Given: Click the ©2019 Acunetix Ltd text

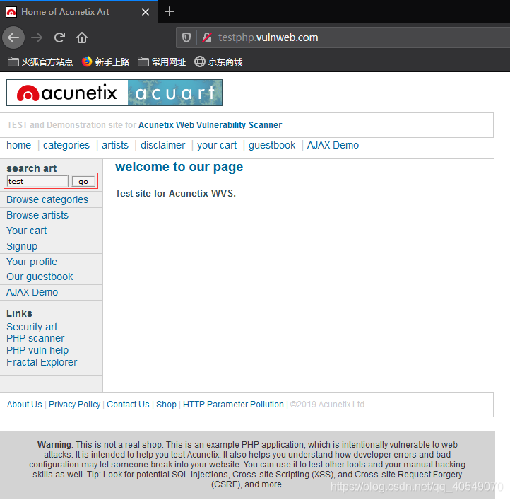Looking at the screenshot, I should [x=327, y=405].
